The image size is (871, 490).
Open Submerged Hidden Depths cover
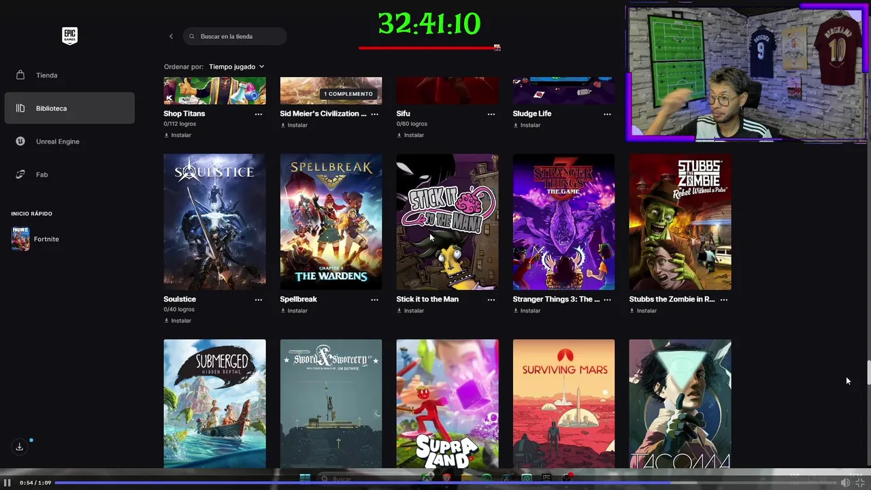214,404
